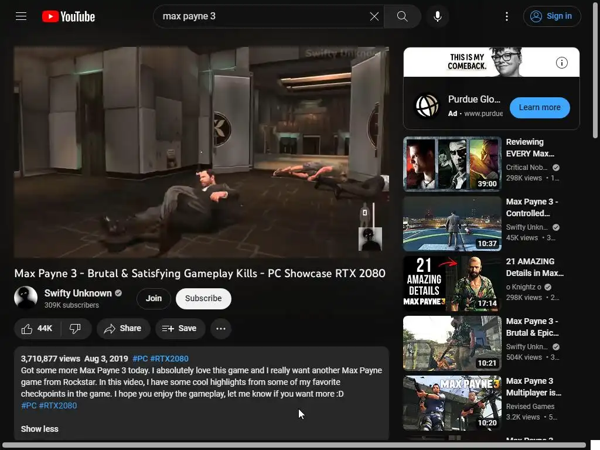Open Max Payne 3 Controlled thumbnail

(452, 223)
